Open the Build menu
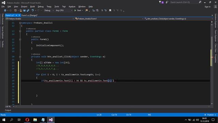 (32, 6)
